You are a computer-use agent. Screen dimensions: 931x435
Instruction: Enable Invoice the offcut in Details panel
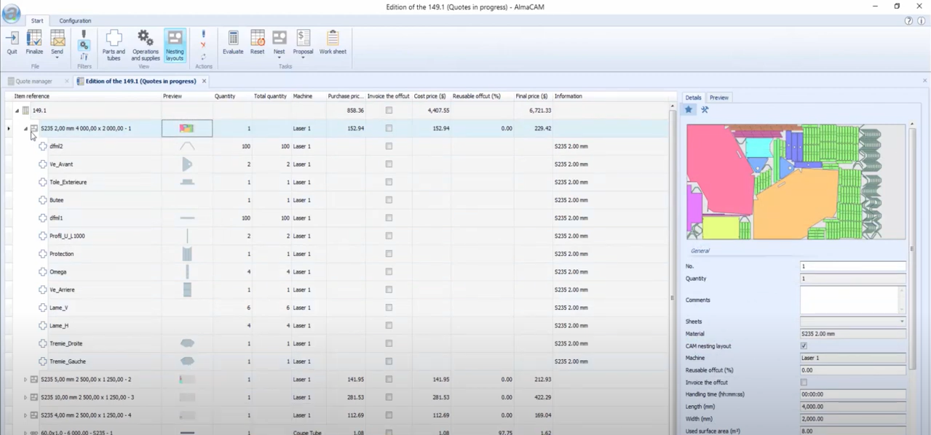pos(804,383)
